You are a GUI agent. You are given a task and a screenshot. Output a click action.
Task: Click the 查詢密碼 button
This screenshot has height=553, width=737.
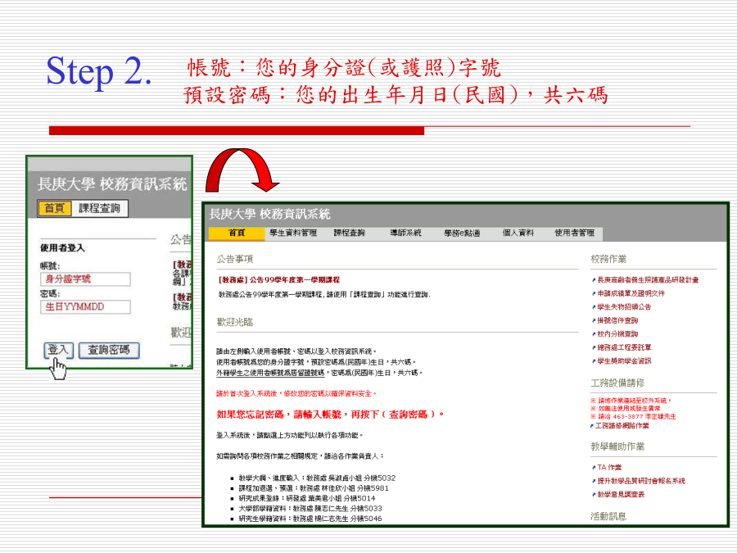[x=109, y=350]
